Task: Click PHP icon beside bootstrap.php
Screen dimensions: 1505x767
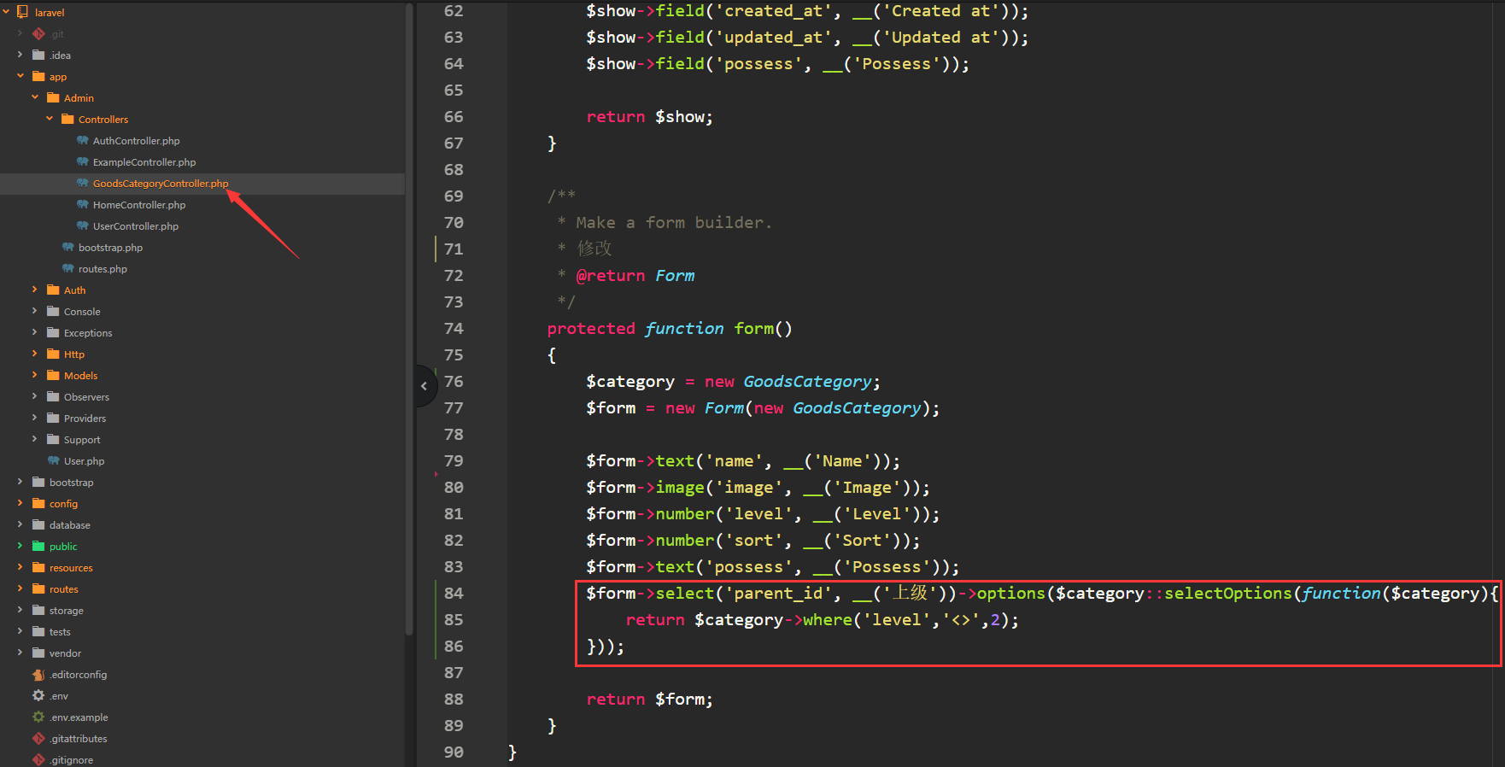Action: pyautogui.click(x=67, y=247)
